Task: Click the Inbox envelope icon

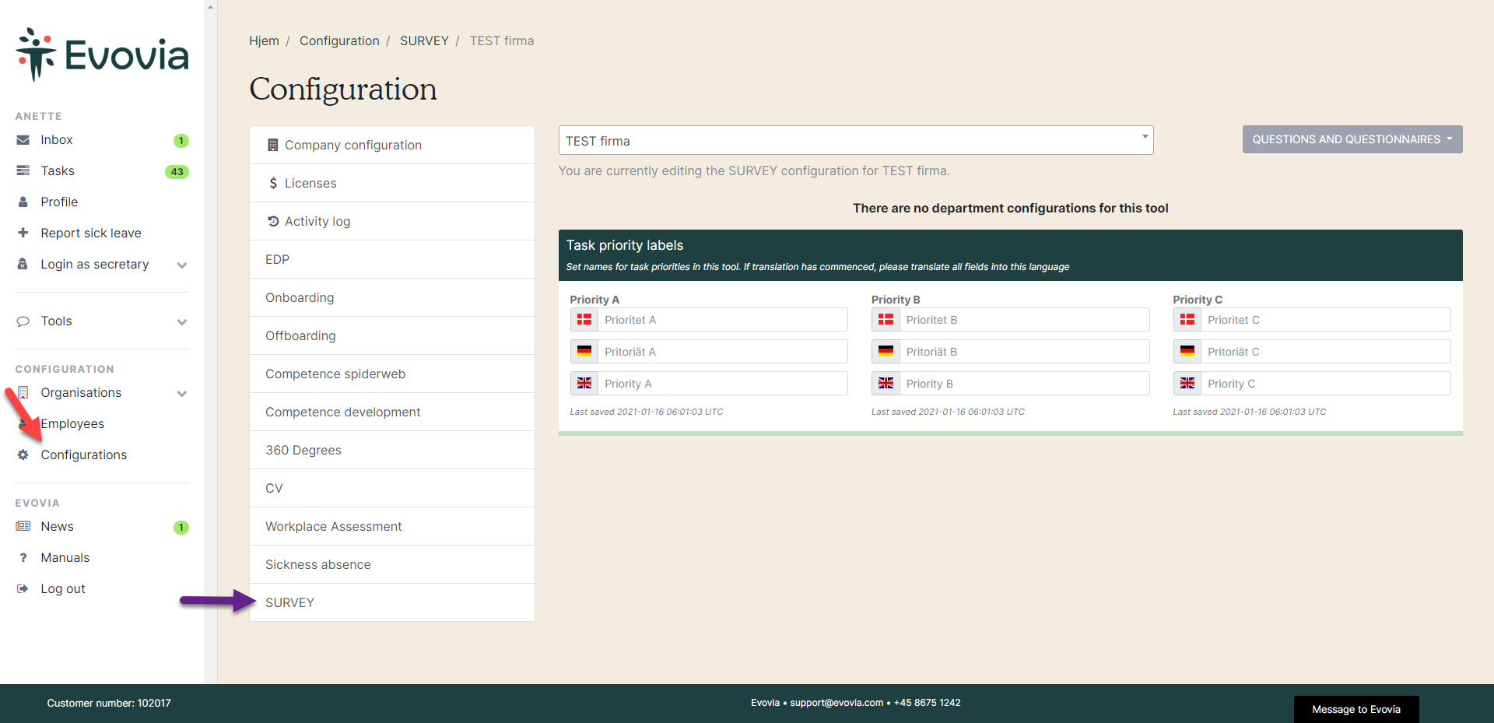Action: (23, 140)
